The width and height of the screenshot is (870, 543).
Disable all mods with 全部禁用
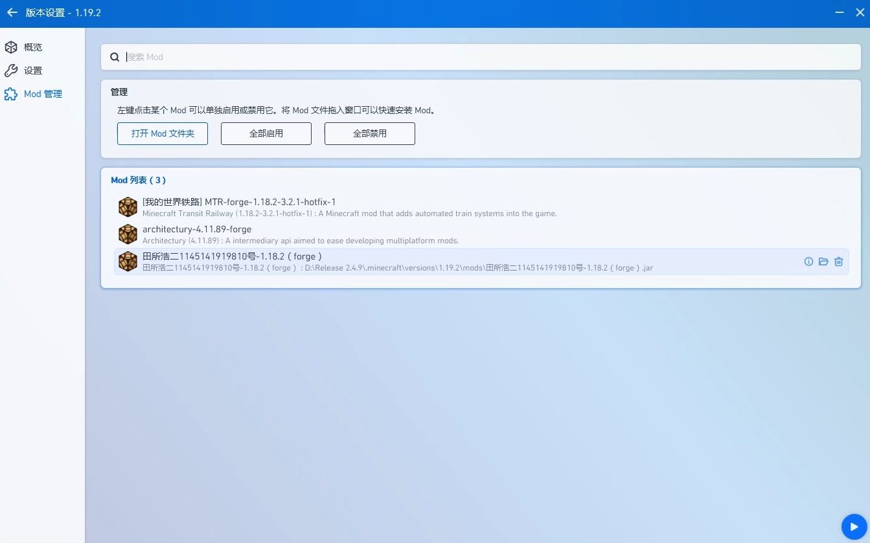(370, 133)
